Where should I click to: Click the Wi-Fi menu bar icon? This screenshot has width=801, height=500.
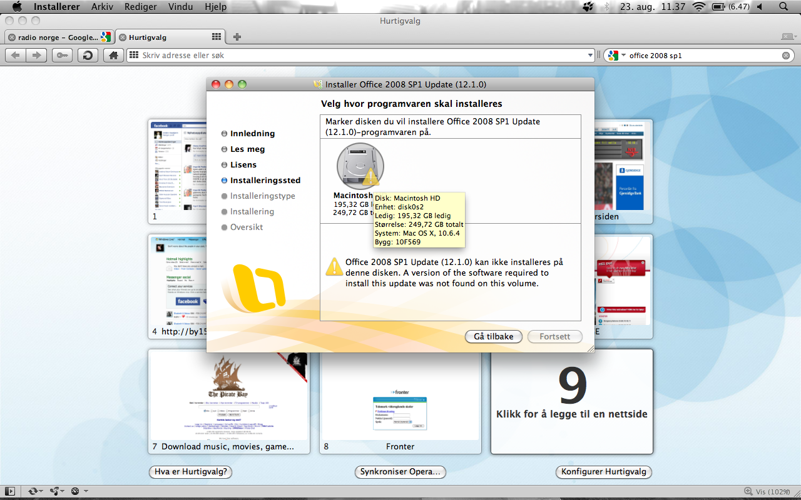pos(699,7)
